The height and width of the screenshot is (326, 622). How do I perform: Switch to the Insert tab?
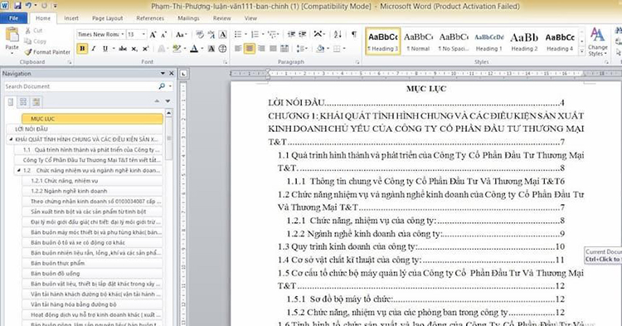pos(71,18)
